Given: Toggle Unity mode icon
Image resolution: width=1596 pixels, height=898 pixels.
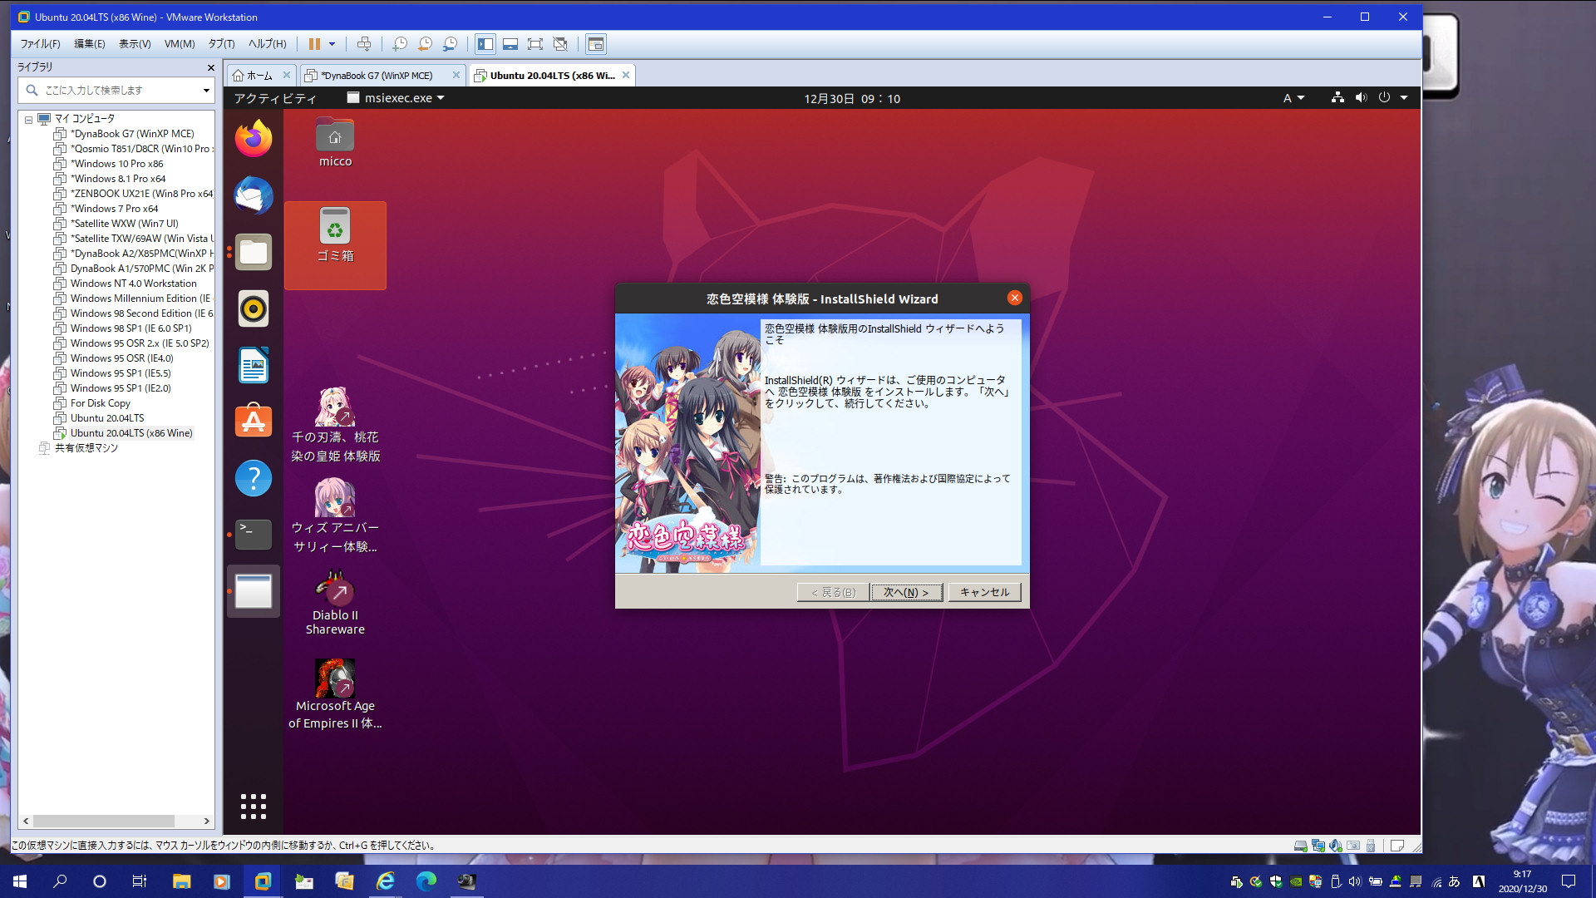Looking at the screenshot, I should click(x=560, y=44).
